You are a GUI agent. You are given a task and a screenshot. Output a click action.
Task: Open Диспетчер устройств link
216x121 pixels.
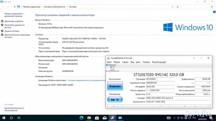14,21
